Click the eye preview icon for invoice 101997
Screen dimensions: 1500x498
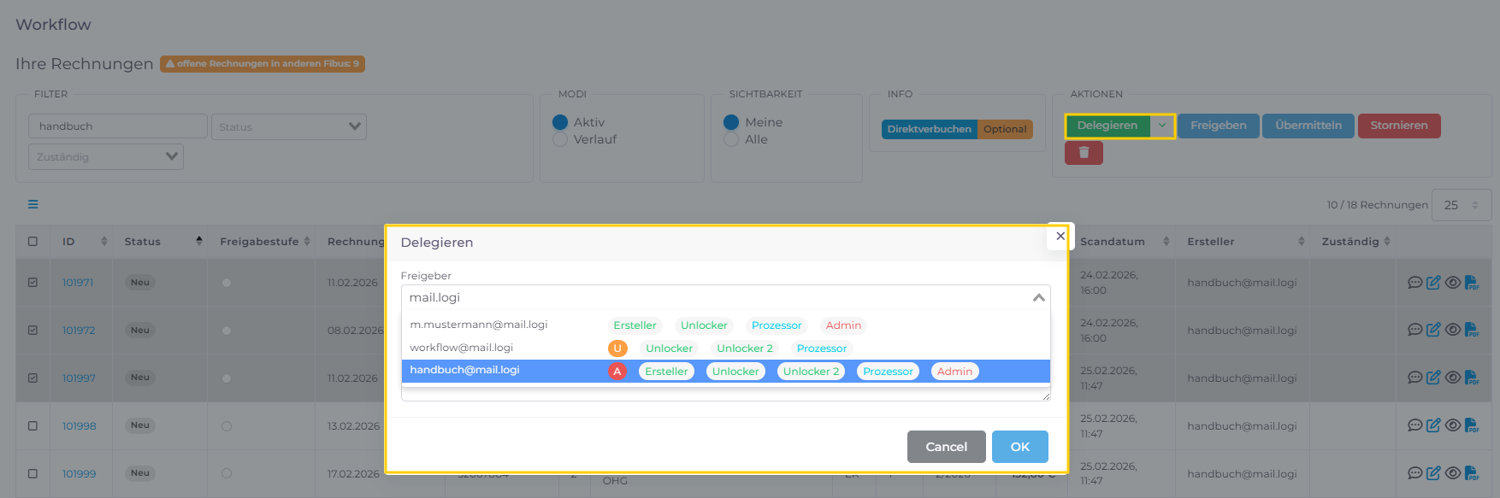[x=1452, y=378]
